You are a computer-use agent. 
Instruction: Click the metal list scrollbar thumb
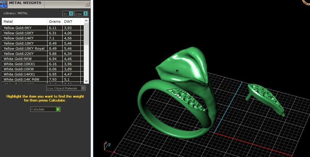point(86,34)
